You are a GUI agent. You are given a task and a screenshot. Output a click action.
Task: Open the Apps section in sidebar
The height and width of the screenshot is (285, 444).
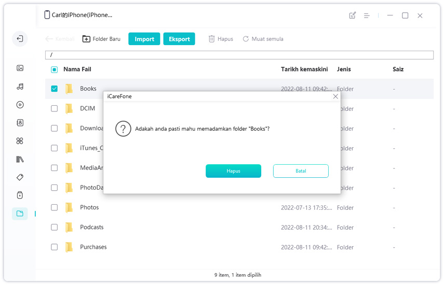(20, 141)
